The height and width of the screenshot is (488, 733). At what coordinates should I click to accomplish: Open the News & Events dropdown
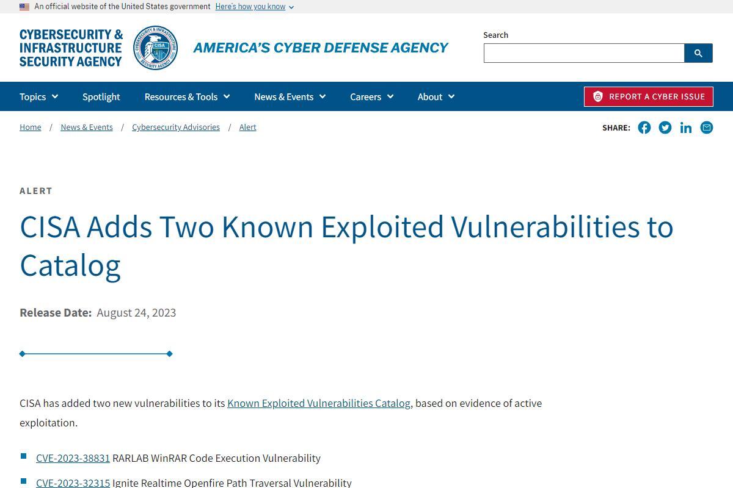[x=290, y=96]
